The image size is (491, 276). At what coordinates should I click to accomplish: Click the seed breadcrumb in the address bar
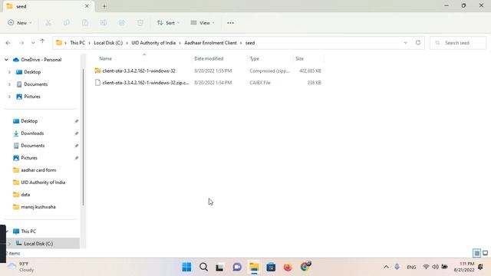250,43
